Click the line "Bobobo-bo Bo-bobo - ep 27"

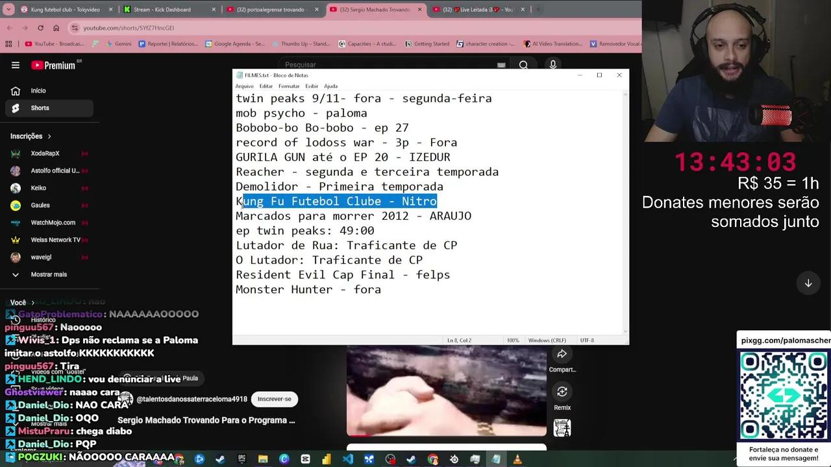[322, 128]
